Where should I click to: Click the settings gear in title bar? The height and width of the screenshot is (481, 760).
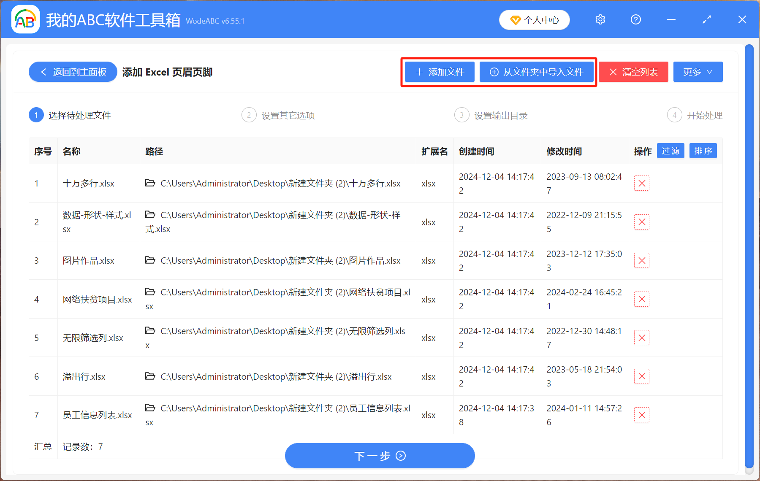[600, 19]
